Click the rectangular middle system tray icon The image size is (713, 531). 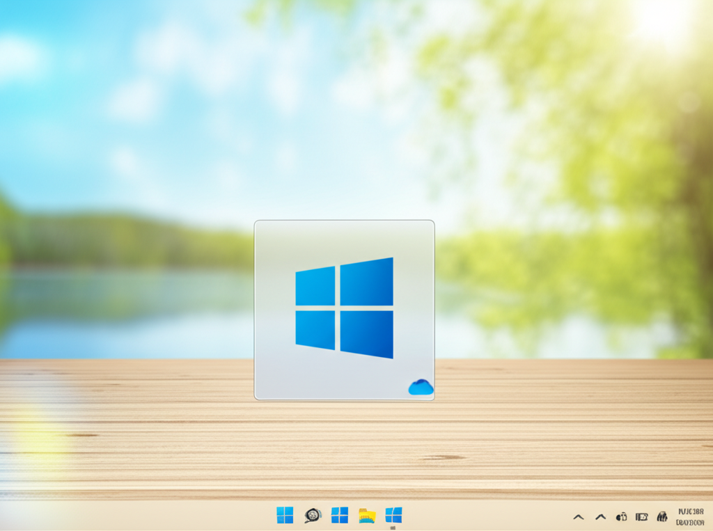641,516
